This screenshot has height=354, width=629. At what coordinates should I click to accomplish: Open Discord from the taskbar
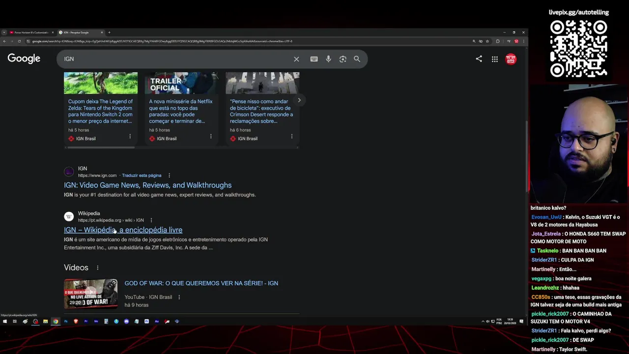coord(126,322)
